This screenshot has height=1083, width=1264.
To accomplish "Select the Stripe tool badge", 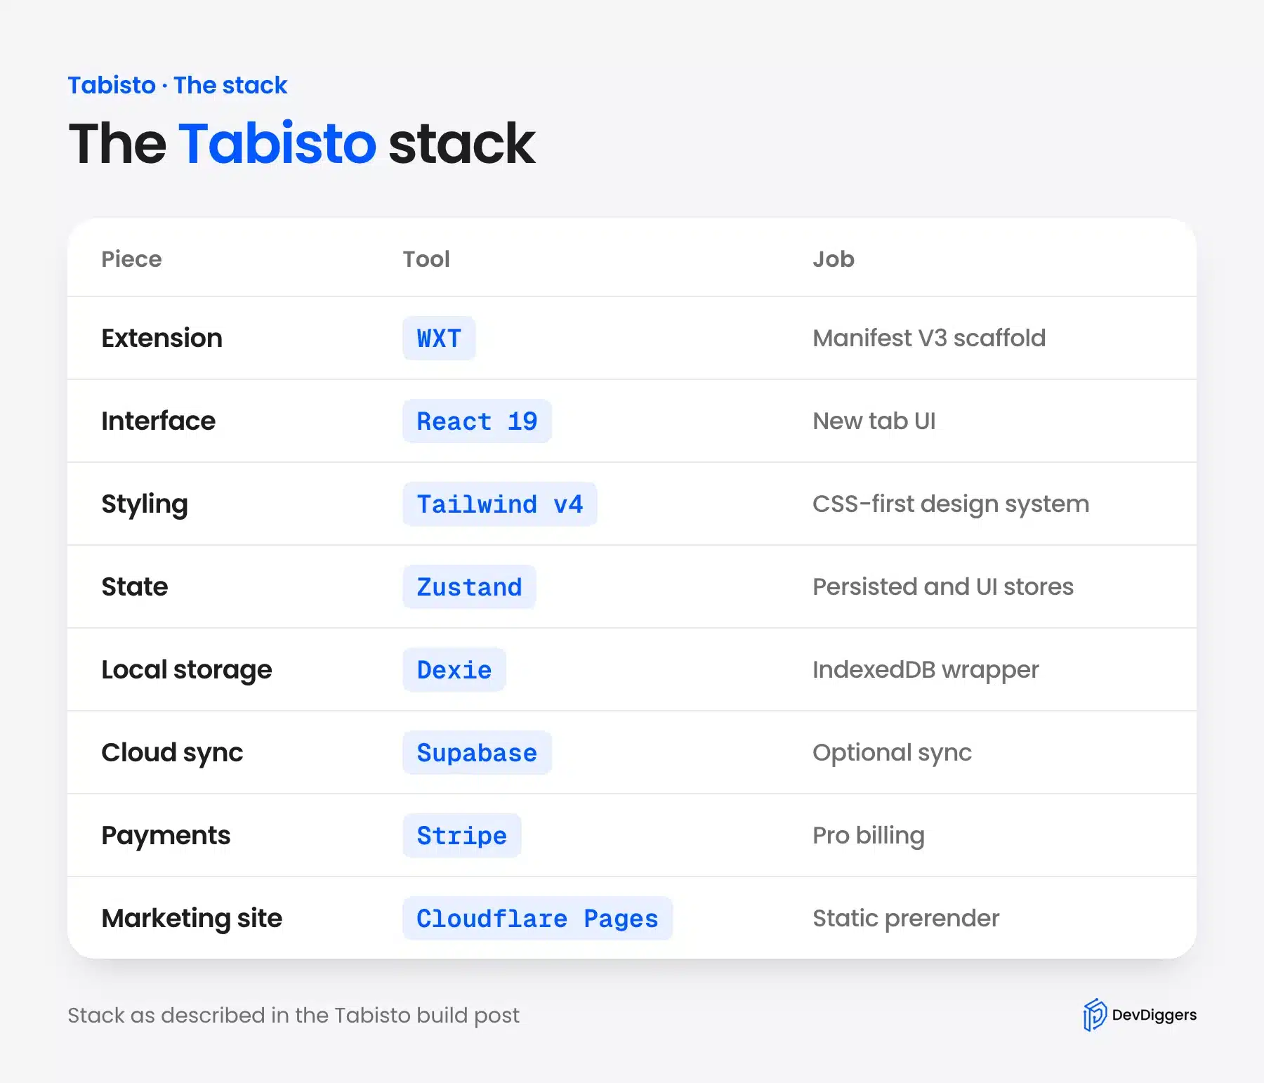I will [461, 835].
